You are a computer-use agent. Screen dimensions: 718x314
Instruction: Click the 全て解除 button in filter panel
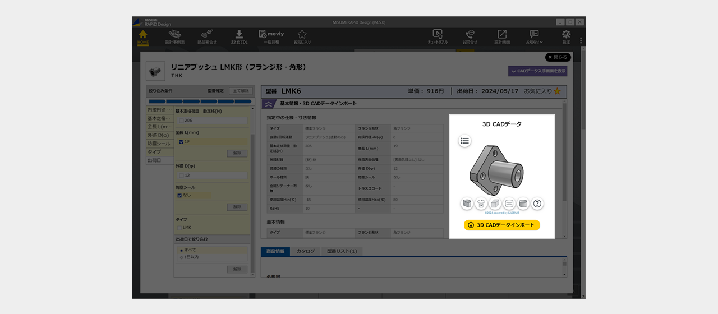tap(240, 90)
